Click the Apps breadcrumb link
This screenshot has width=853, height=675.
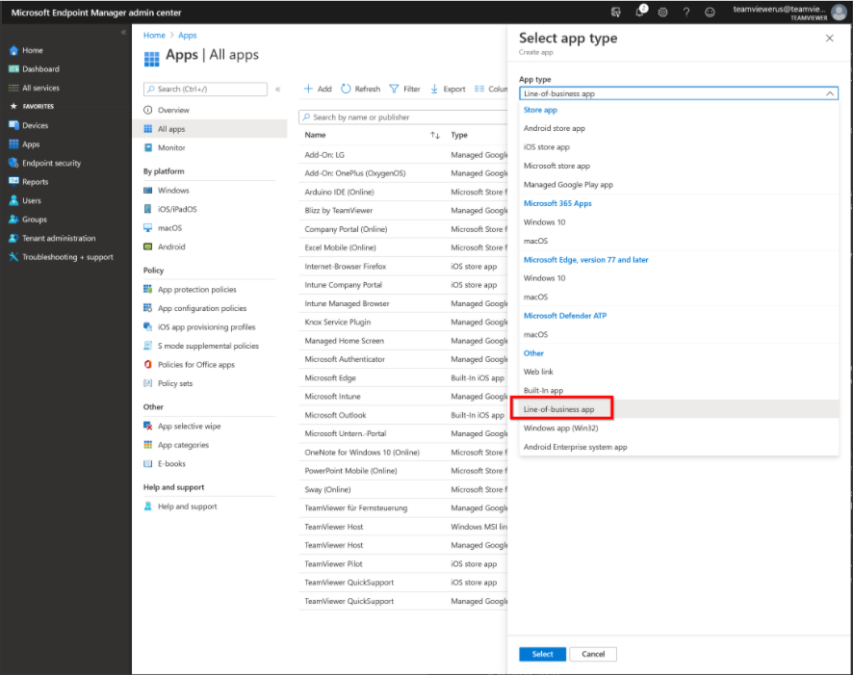[x=187, y=35]
